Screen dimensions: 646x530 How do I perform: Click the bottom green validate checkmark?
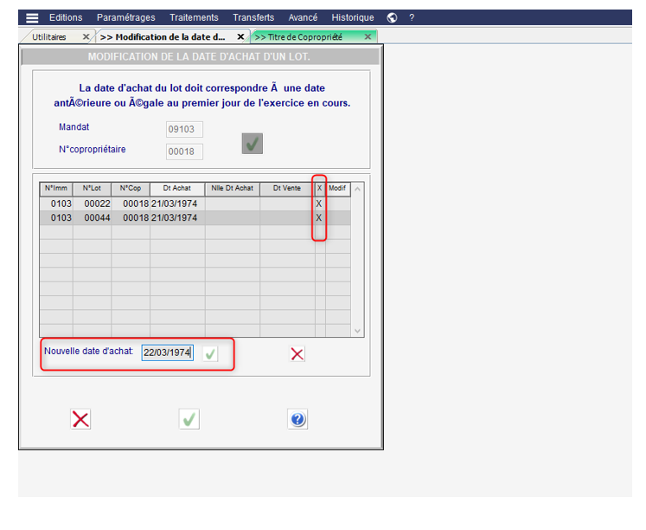pos(189,419)
